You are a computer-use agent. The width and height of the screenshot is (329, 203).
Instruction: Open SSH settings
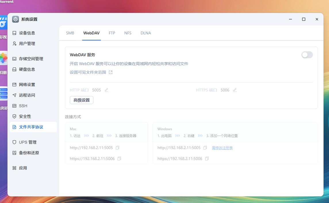33,106
